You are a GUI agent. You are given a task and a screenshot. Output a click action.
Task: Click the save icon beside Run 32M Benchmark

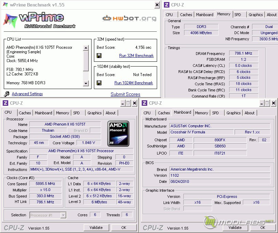click(x=99, y=56)
